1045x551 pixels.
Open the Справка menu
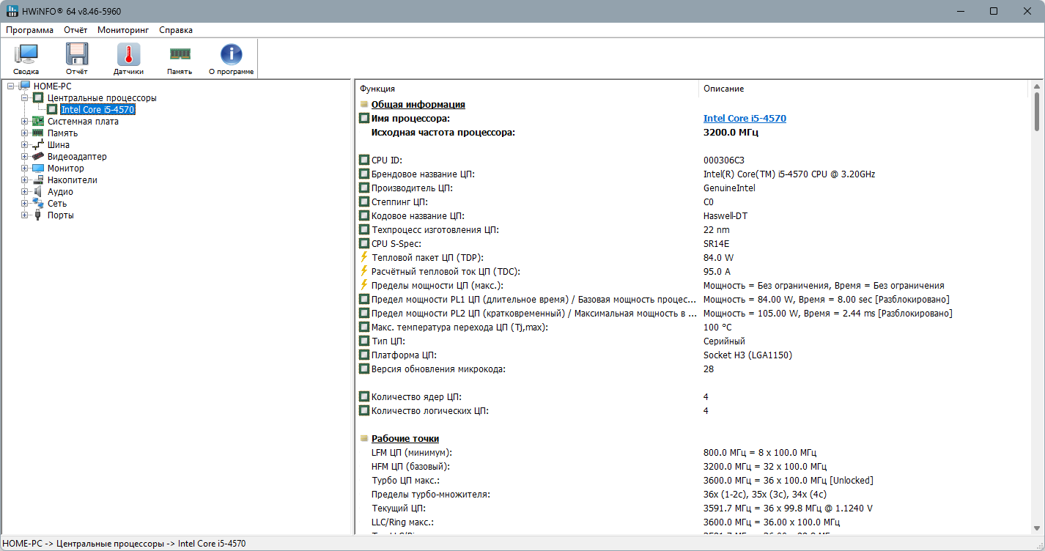[176, 30]
